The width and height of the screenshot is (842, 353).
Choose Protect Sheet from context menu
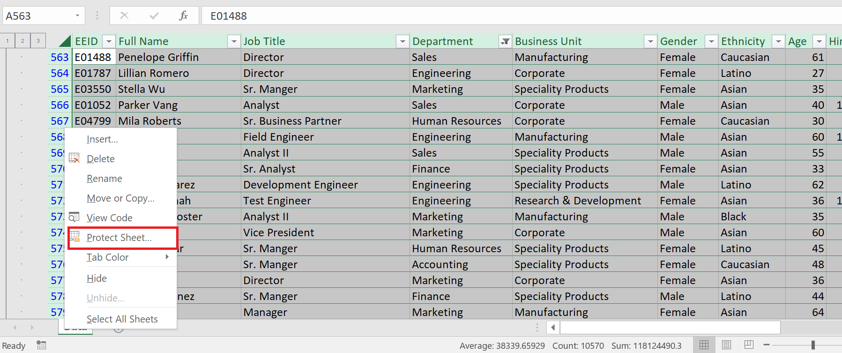[119, 238]
